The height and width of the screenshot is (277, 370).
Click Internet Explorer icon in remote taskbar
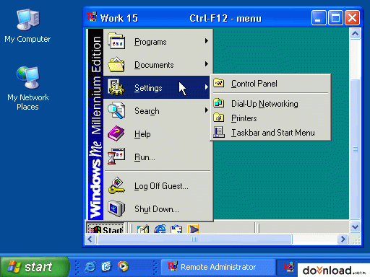click(x=160, y=229)
